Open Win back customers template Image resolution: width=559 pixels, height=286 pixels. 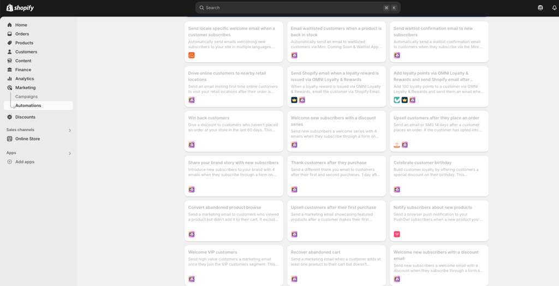coord(234,131)
